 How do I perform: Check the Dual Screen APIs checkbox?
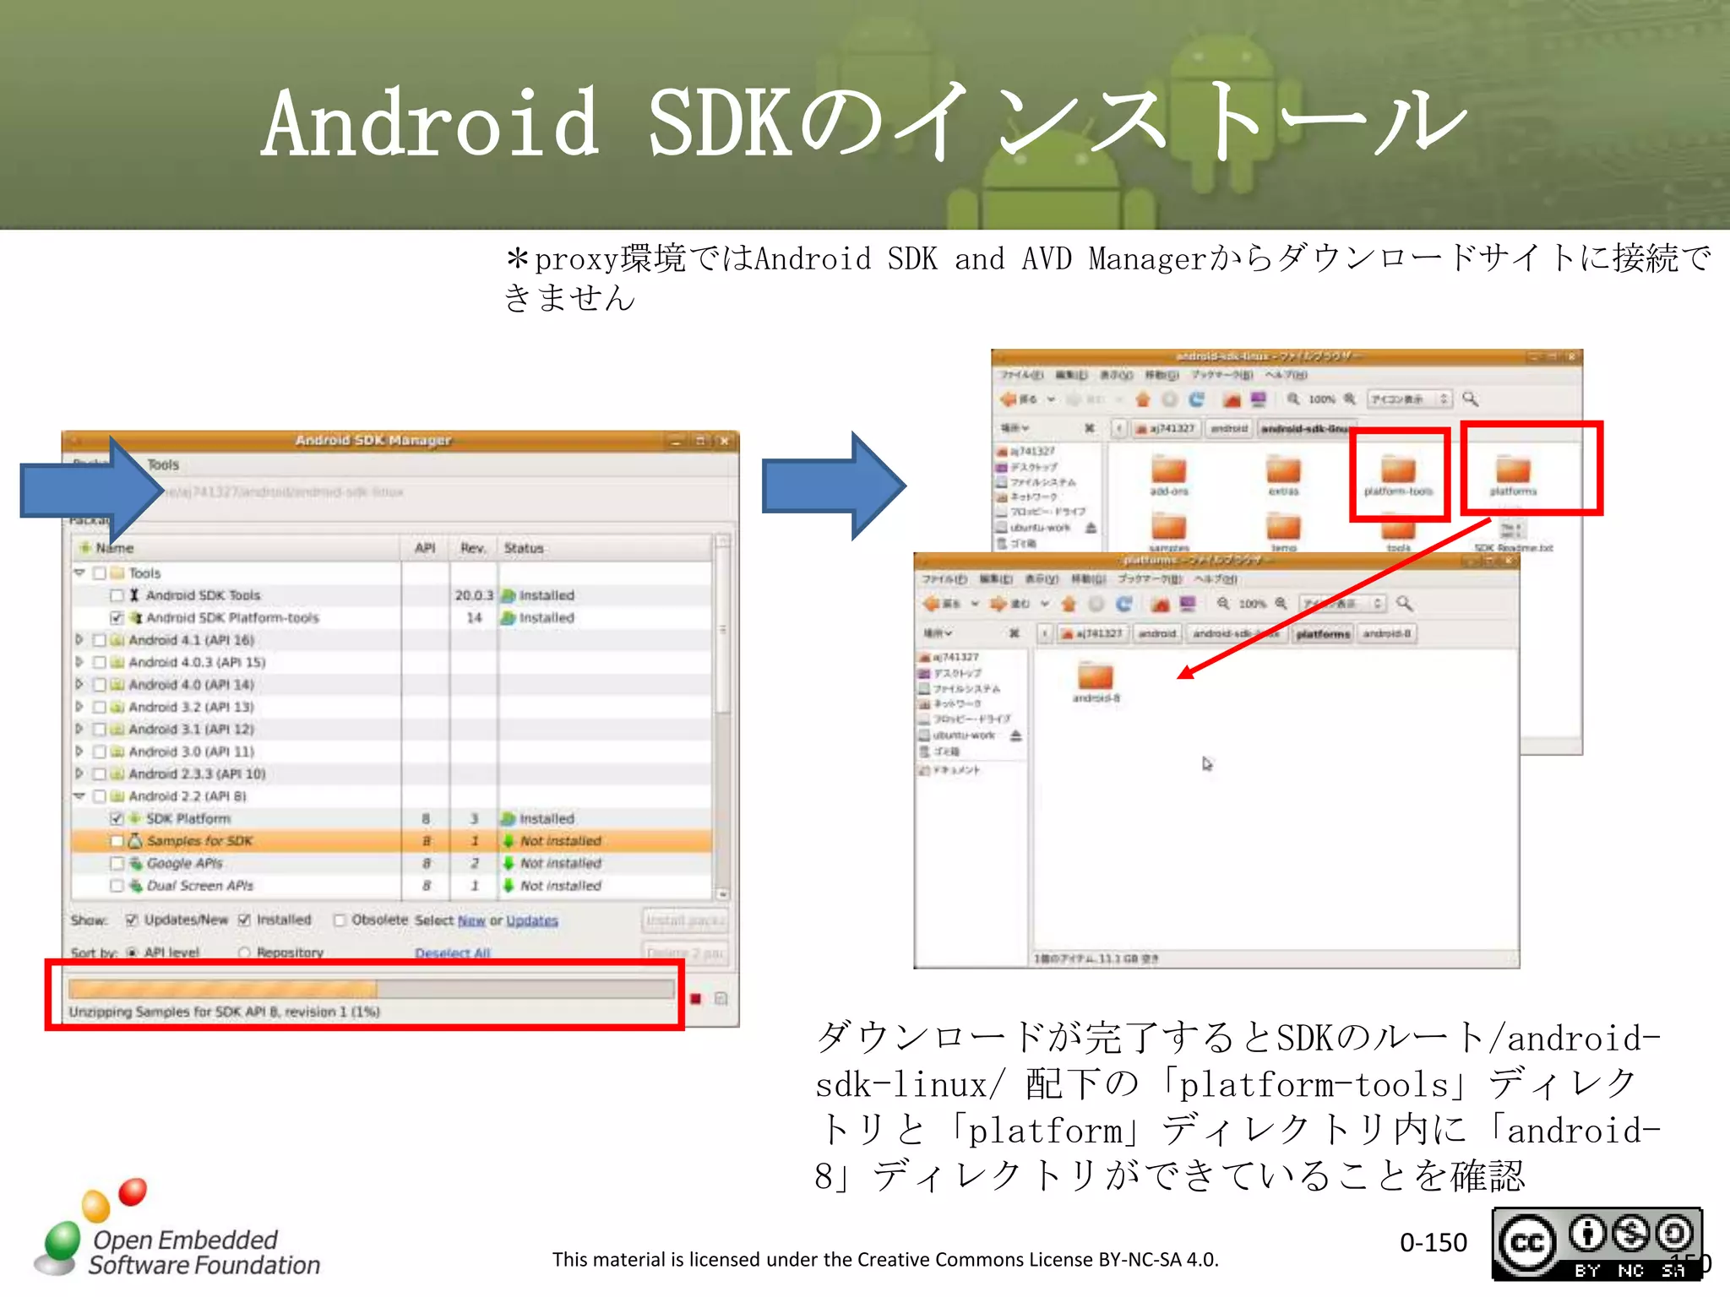click(117, 886)
